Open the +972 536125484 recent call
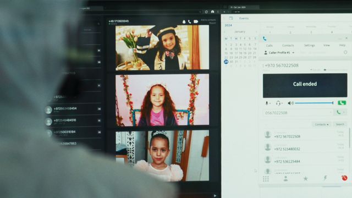 pyautogui.click(x=305, y=160)
